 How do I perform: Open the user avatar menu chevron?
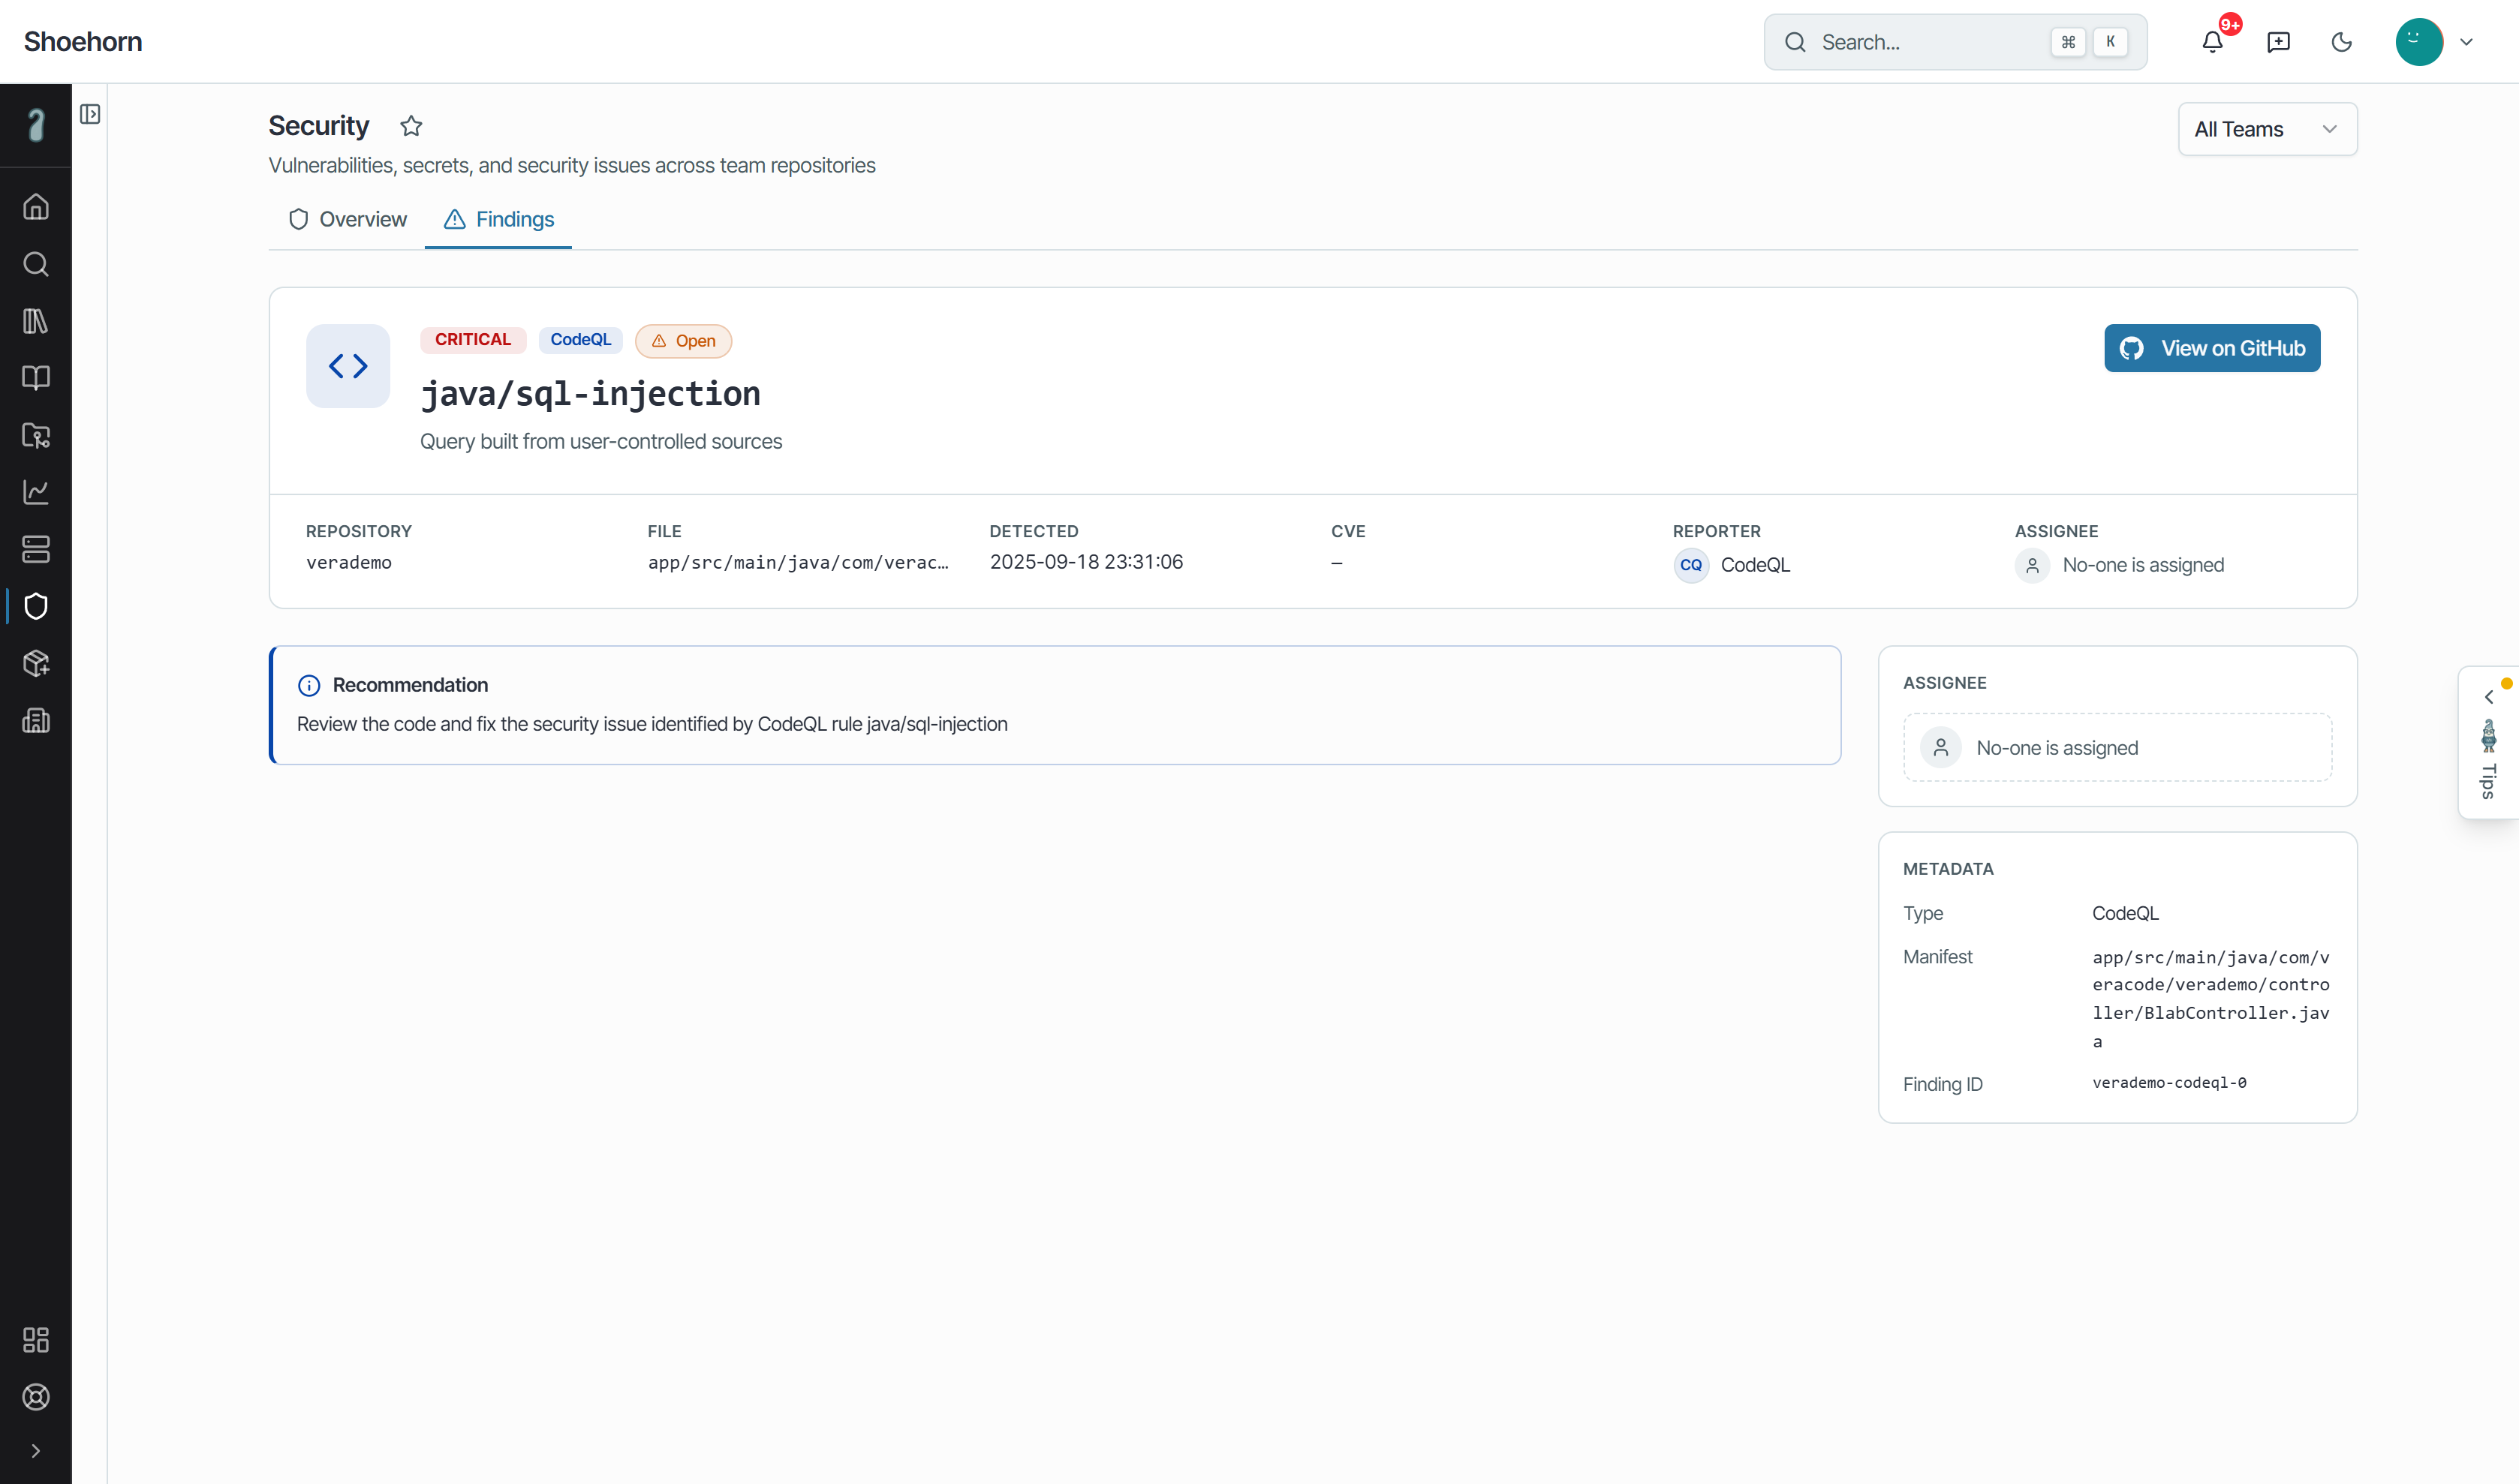tap(2467, 42)
